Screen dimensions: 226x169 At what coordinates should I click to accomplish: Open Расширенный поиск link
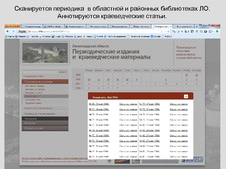(34, 76)
